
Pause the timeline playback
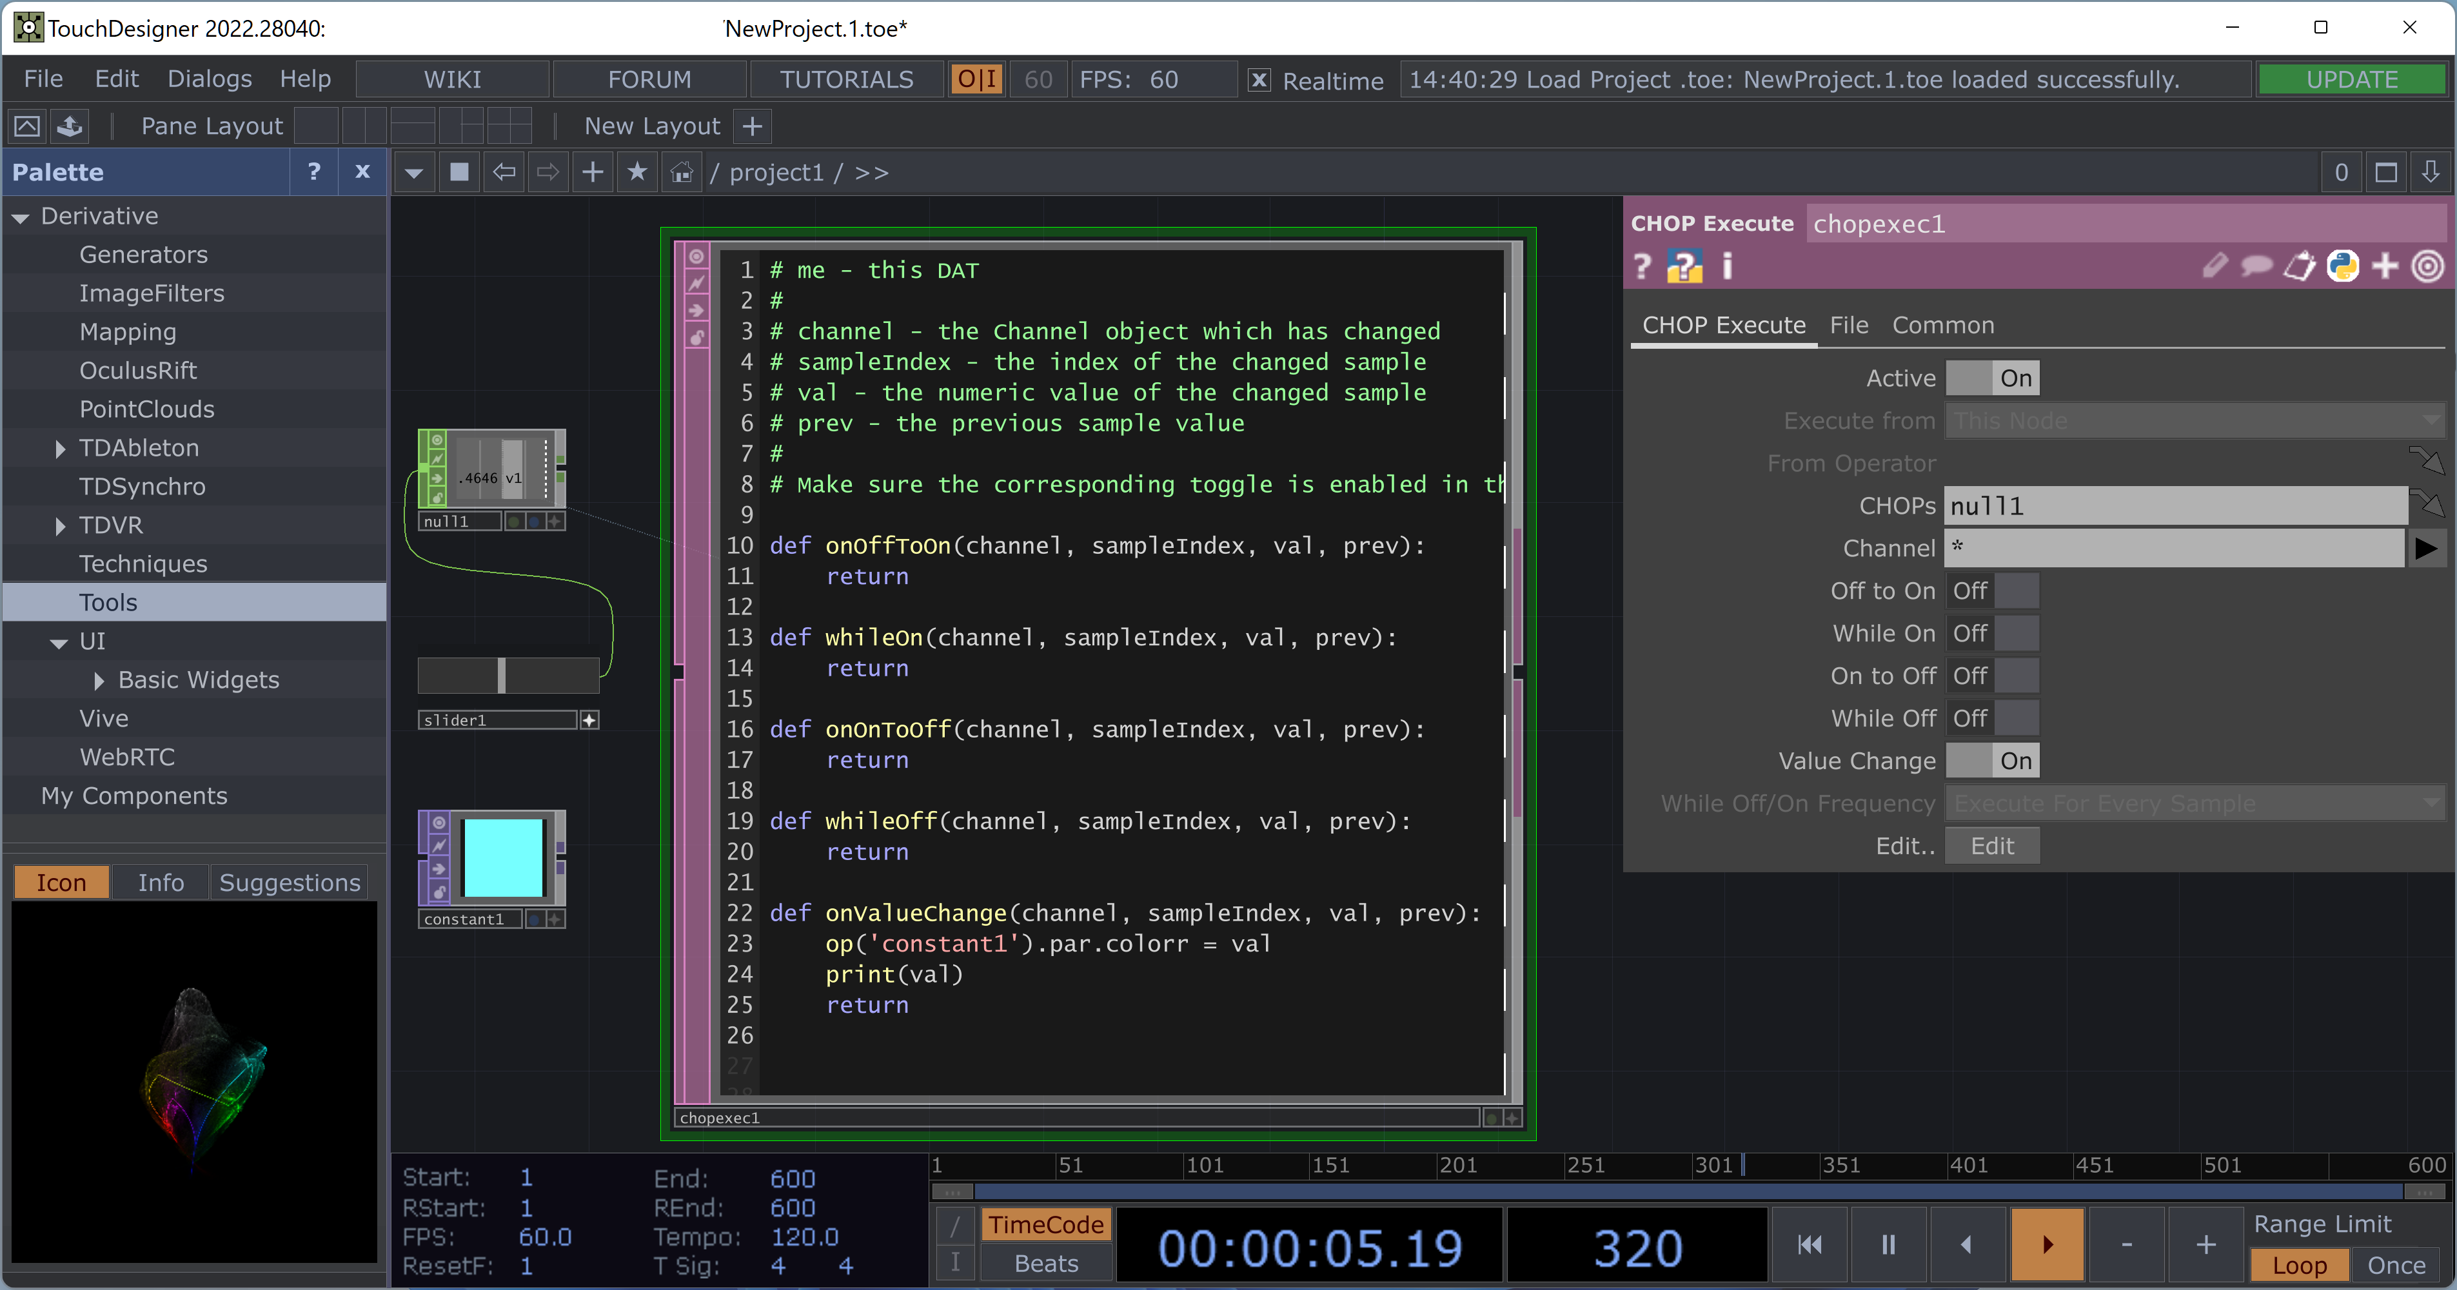(1888, 1244)
